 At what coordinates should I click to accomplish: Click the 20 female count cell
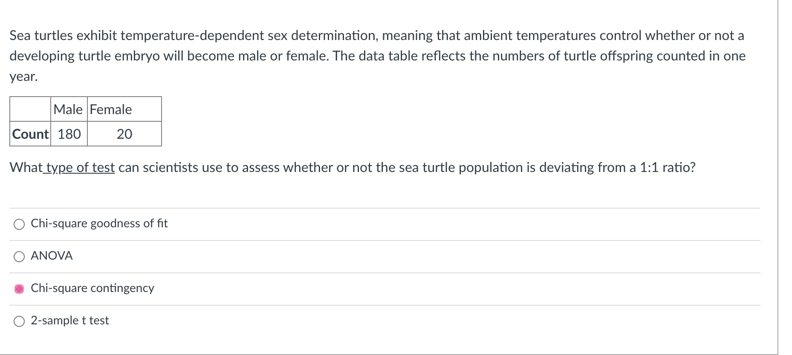tap(124, 134)
